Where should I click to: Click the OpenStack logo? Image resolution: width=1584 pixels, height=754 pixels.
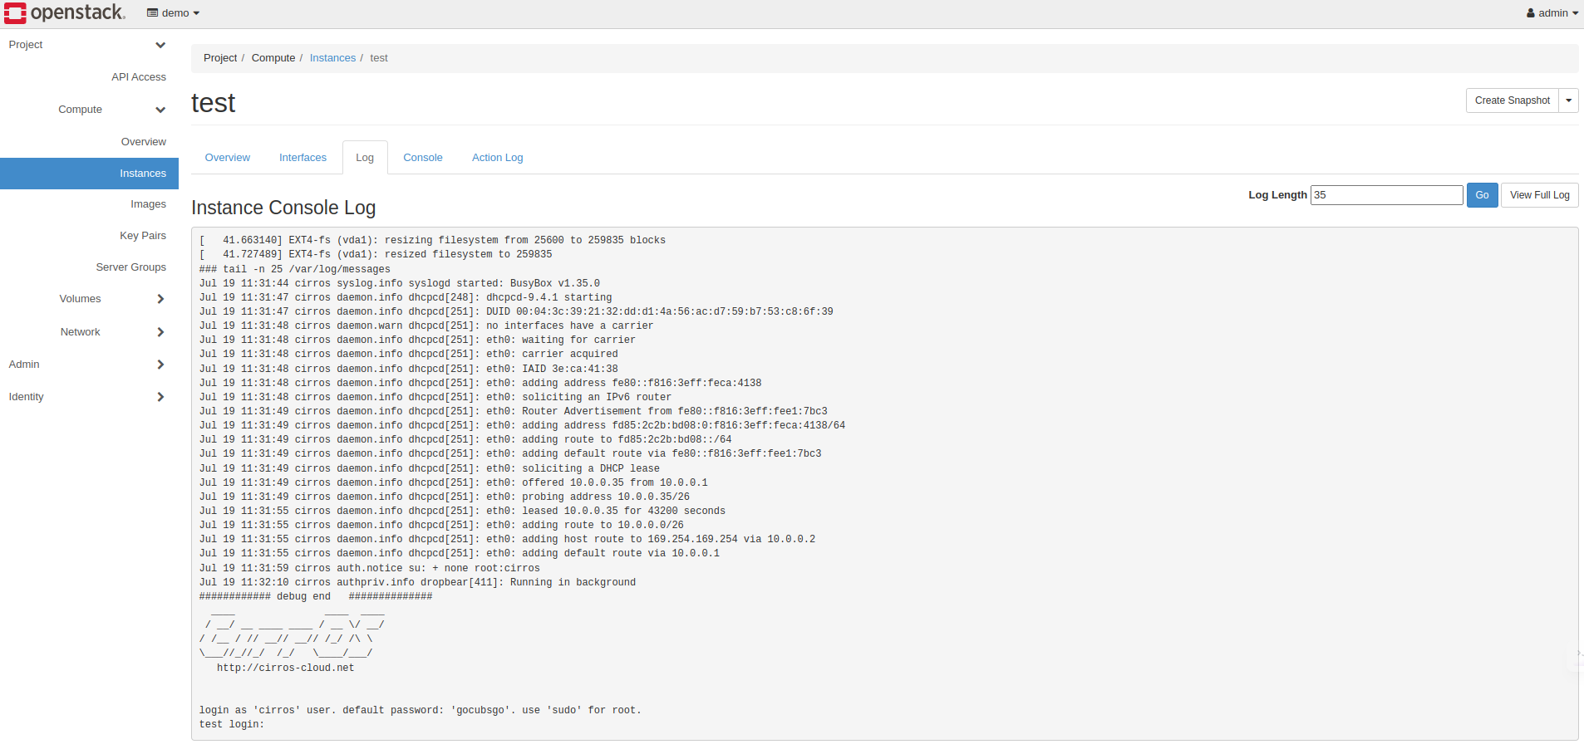65,13
